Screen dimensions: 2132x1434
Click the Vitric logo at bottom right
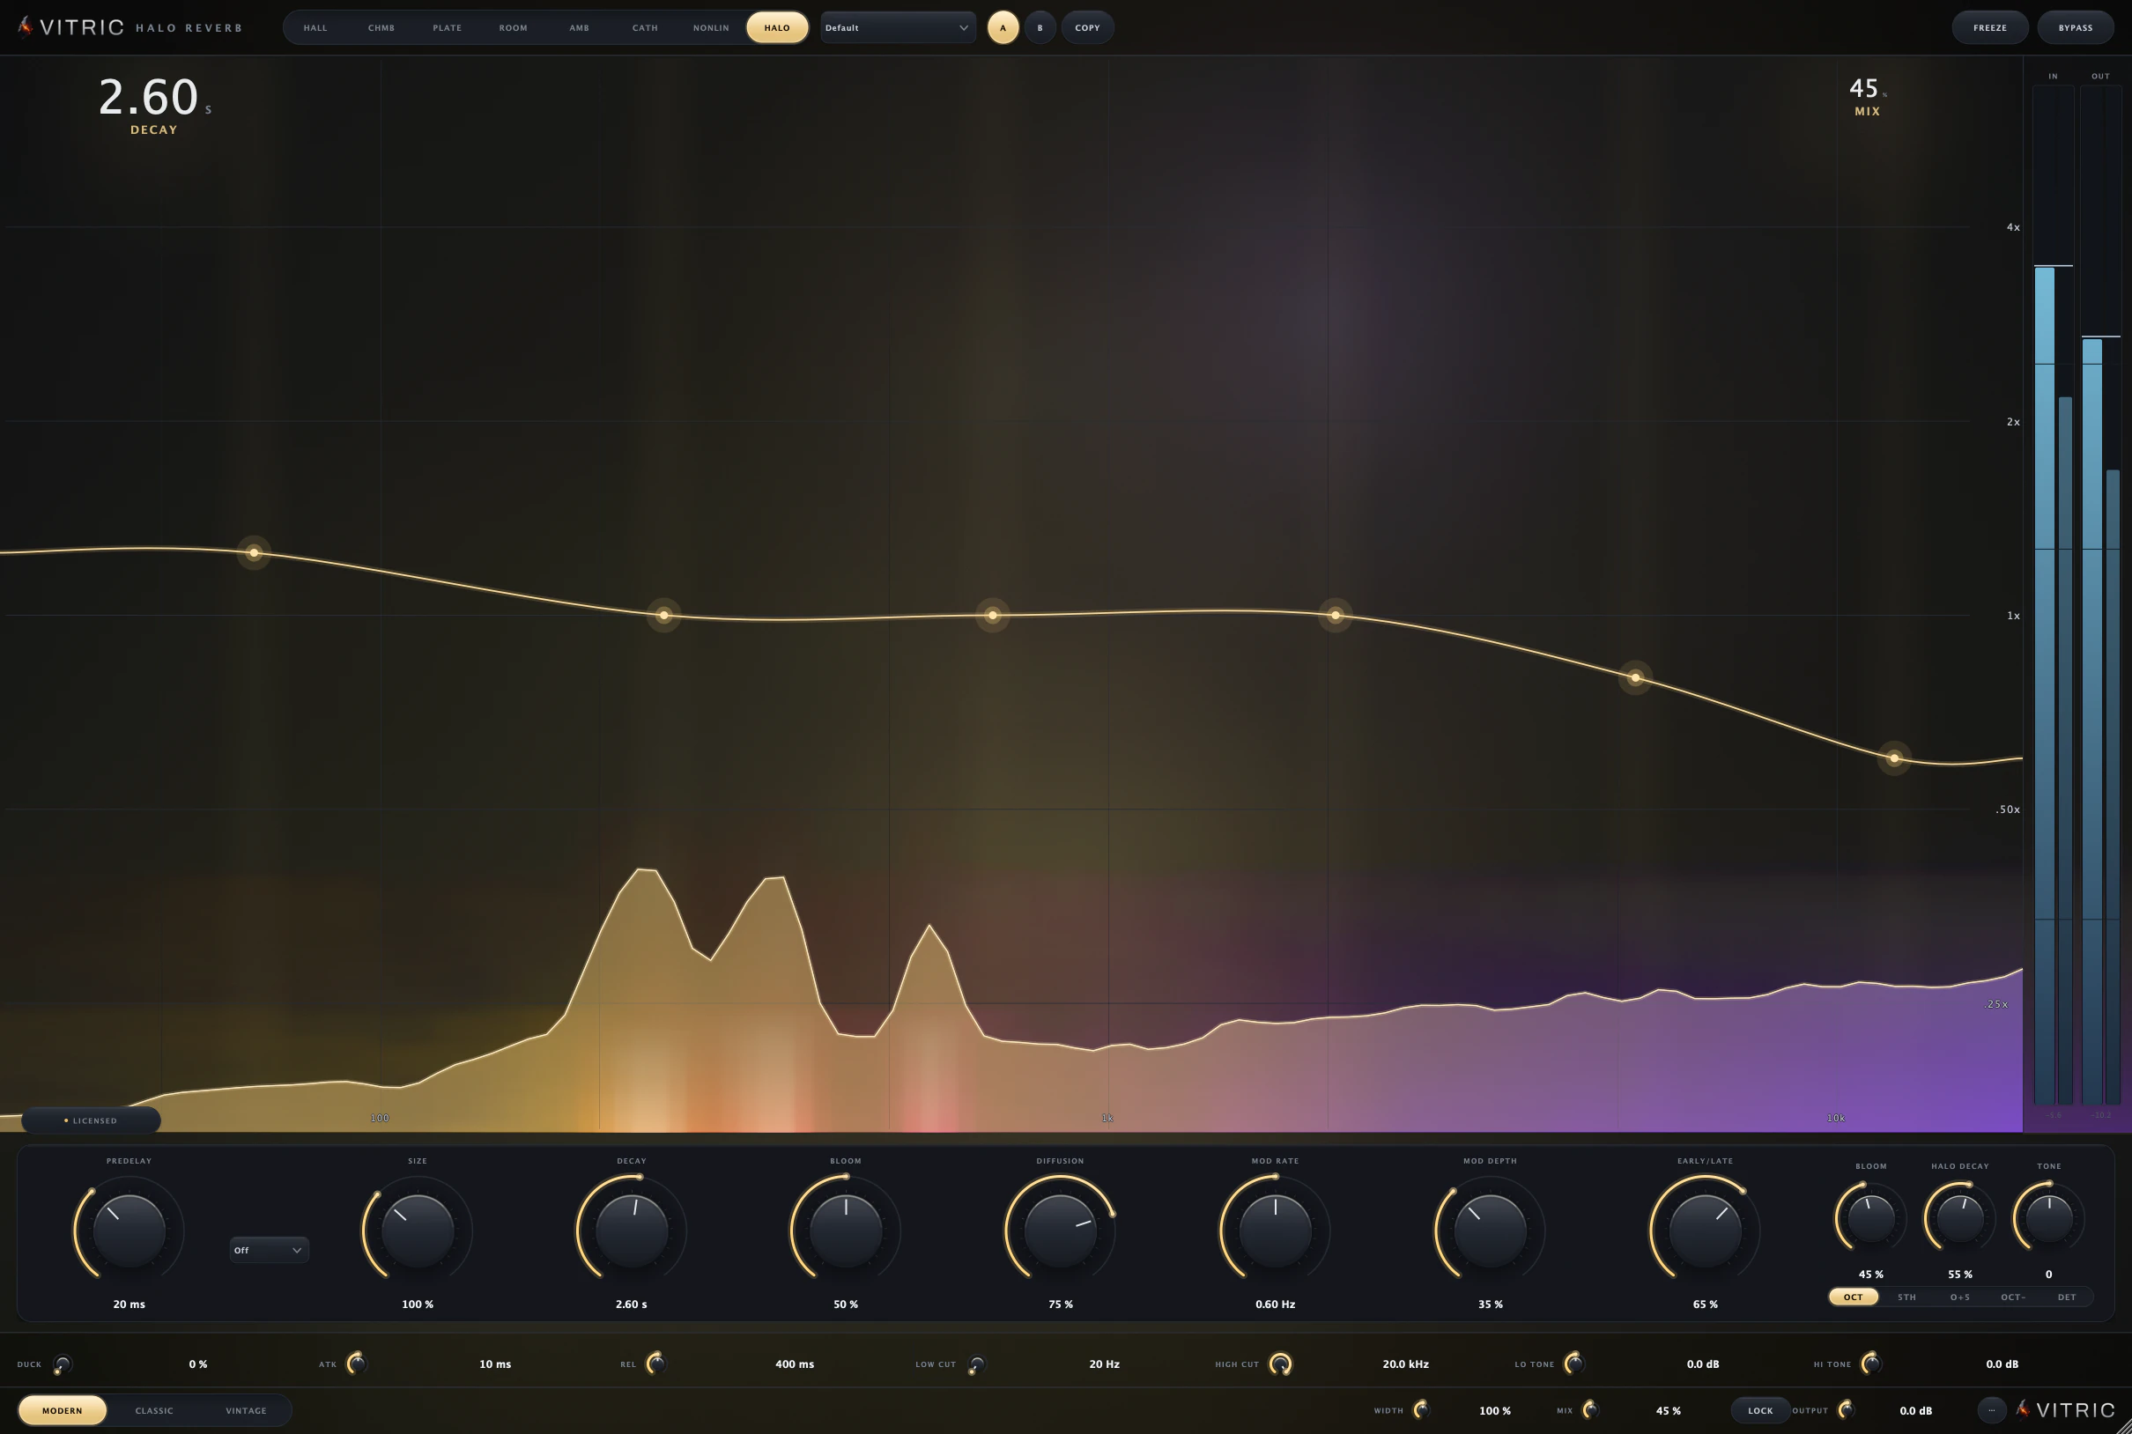(x=2065, y=1409)
